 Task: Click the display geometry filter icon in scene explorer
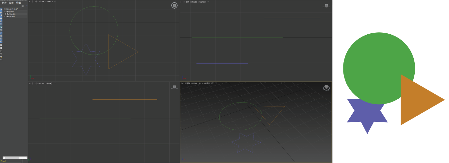pos(1,9)
